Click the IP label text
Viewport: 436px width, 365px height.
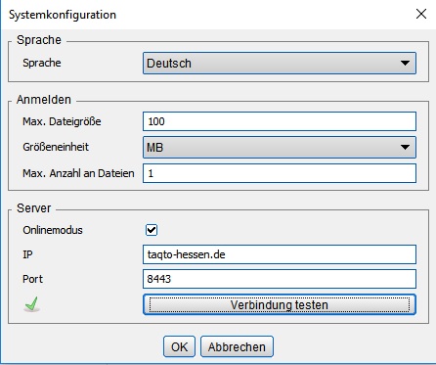pos(27,254)
